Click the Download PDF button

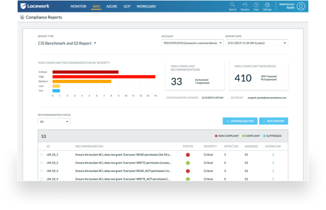[239, 121]
